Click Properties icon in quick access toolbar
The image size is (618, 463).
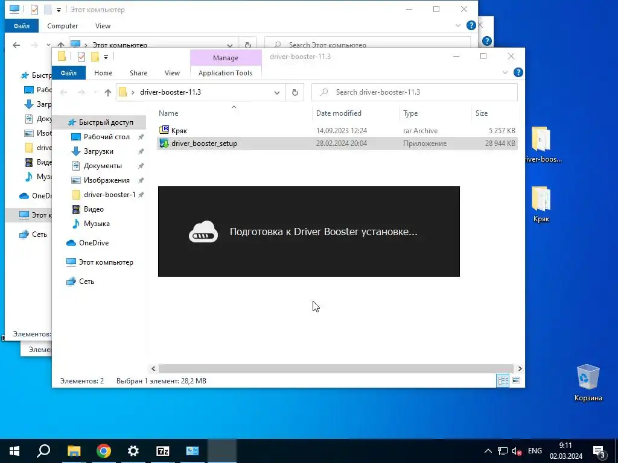tap(81, 57)
